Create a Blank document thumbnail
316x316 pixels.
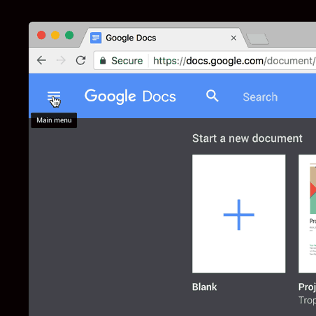pyautogui.click(x=239, y=214)
